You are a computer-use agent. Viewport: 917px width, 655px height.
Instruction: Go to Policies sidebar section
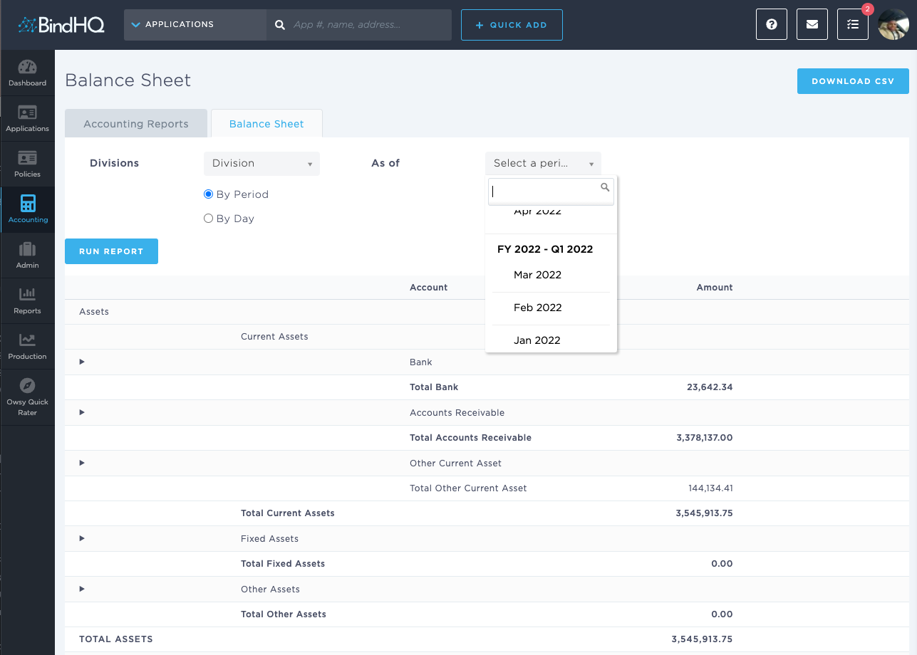coord(27,164)
